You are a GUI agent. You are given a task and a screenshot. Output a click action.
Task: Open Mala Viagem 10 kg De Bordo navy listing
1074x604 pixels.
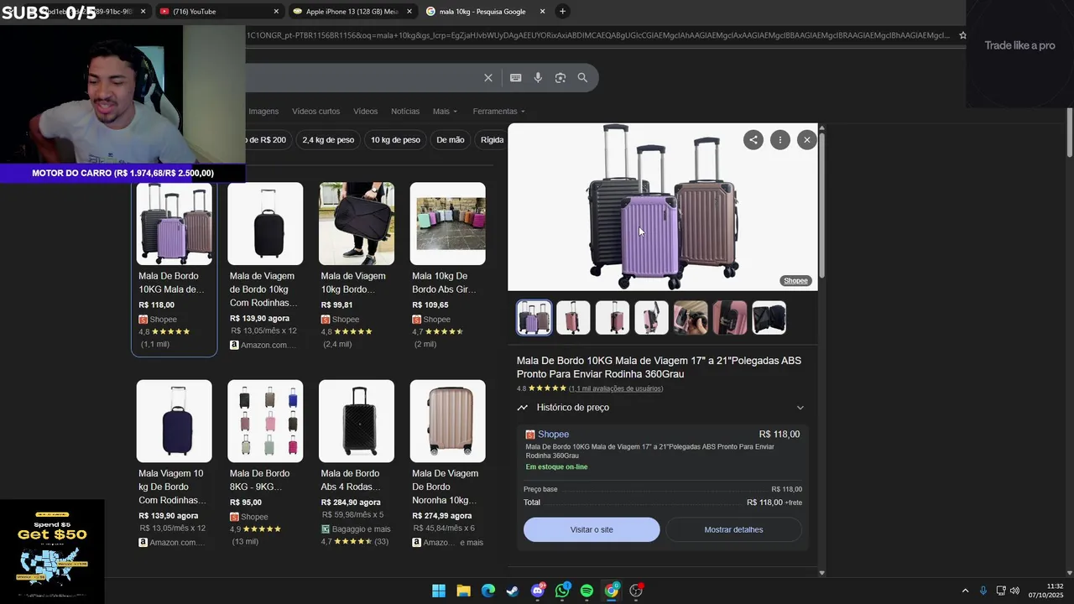[174, 464]
